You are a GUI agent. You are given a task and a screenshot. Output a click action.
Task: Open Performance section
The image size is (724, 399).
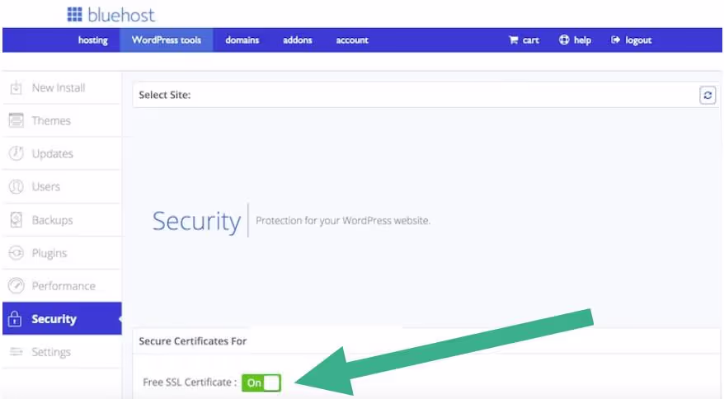click(x=62, y=286)
